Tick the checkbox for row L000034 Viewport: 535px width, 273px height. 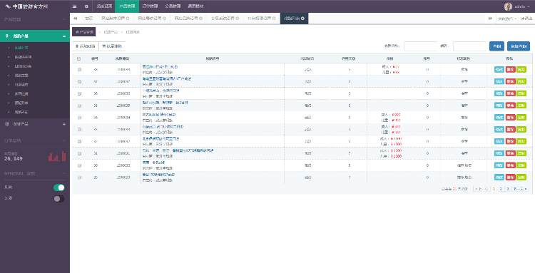[x=79, y=118]
